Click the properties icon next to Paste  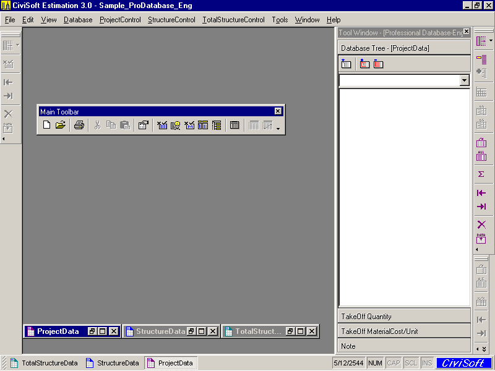click(x=144, y=125)
